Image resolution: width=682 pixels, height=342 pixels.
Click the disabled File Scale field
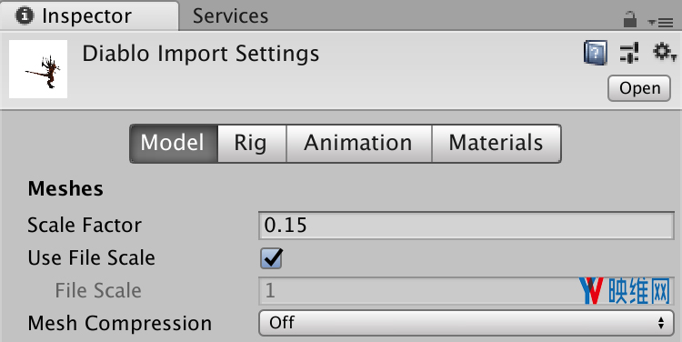coord(466,291)
